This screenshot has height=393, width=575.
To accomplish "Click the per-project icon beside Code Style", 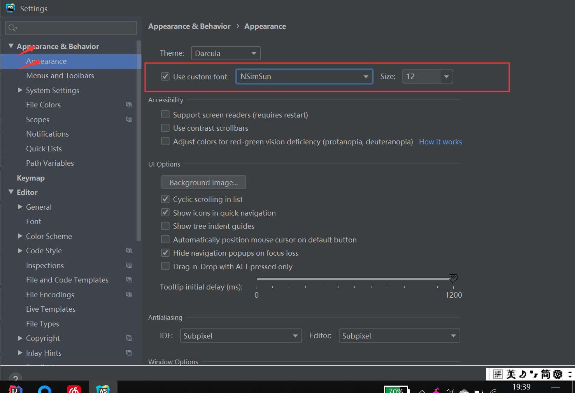I will 129,251.
